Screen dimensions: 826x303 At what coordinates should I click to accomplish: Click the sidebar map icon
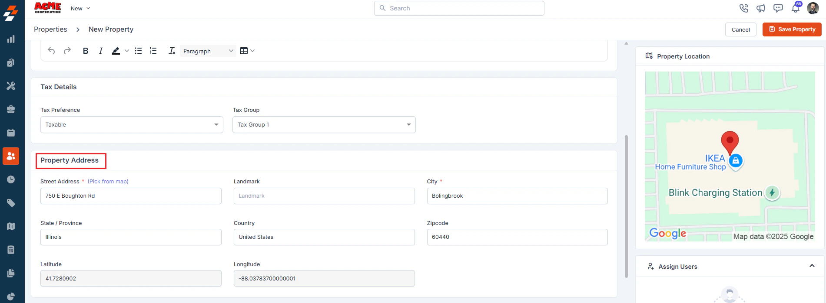11,226
